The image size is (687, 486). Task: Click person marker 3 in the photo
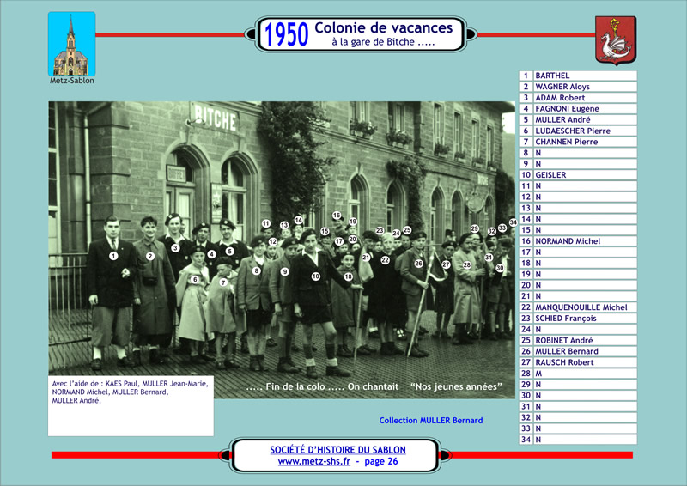coord(175,248)
